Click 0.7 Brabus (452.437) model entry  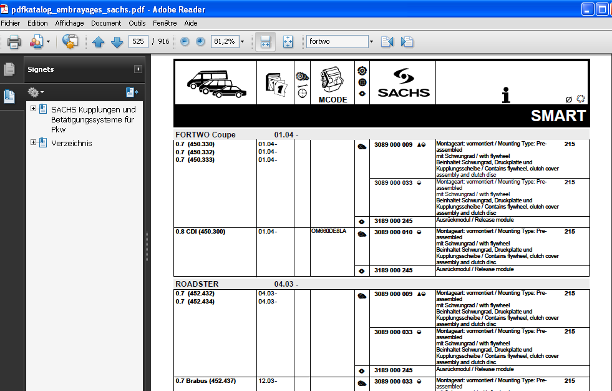(206, 381)
